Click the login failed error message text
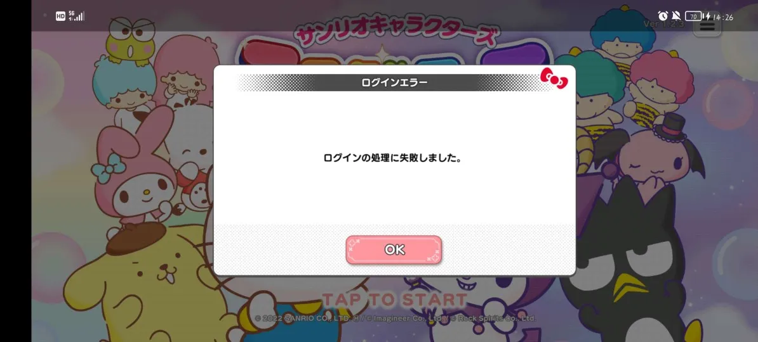758x342 pixels. click(x=392, y=158)
